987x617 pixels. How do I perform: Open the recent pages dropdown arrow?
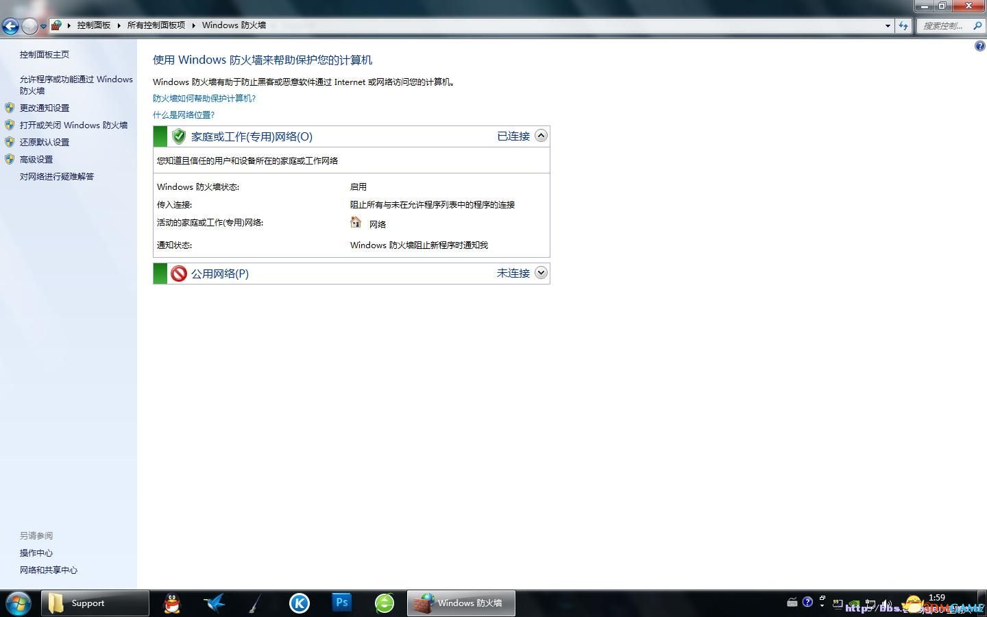[x=43, y=27]
